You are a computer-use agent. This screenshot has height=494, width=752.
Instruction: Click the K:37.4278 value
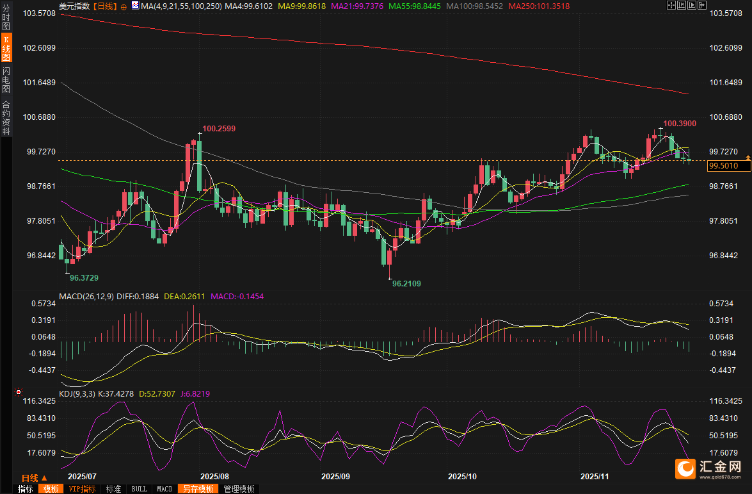(x=116, y=393)
